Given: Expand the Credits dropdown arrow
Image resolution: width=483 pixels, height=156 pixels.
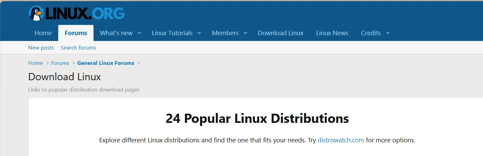Looking at the screenshot, I should (x=388, y=33).
